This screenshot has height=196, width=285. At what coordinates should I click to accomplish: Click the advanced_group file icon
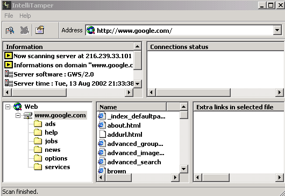click(x=102, y=144)
